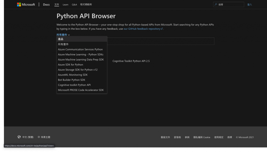Choose Azure SDK for Python option
The width and height of the screenshot is (267, 152).
[x=70, y=65]
